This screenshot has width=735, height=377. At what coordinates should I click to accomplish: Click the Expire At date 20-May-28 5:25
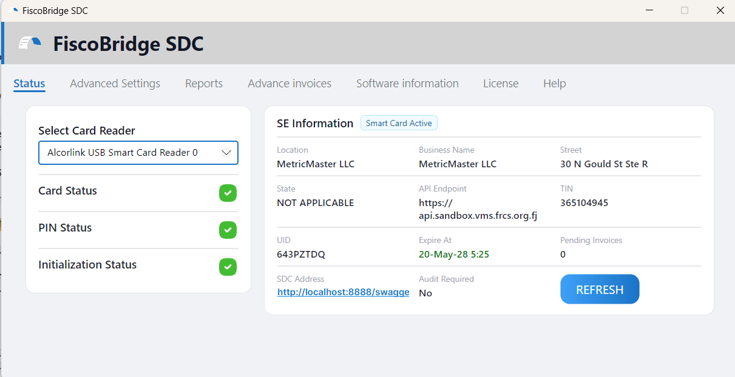click(x=454, y=255)
